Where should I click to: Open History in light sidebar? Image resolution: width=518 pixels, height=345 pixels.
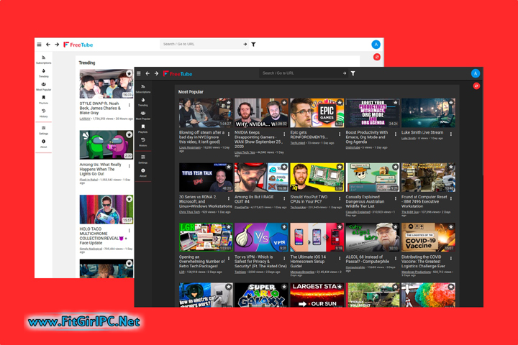point(44,114)
